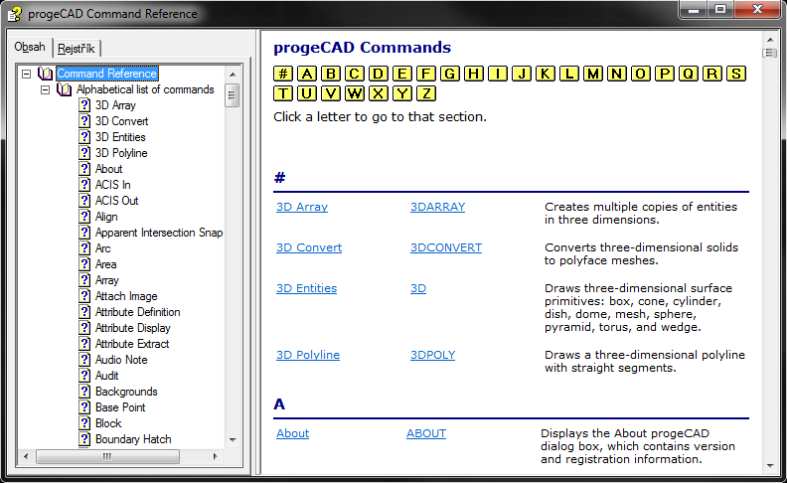Open the 3D Entities link
This screenshot has height=483, width=787.
(x=306, y=288)
